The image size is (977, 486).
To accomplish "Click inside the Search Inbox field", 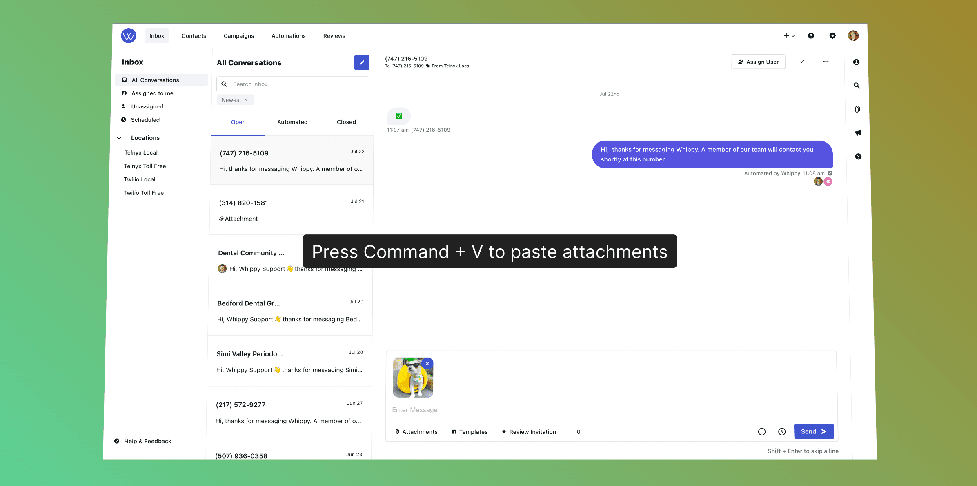I will click(293, 84).
